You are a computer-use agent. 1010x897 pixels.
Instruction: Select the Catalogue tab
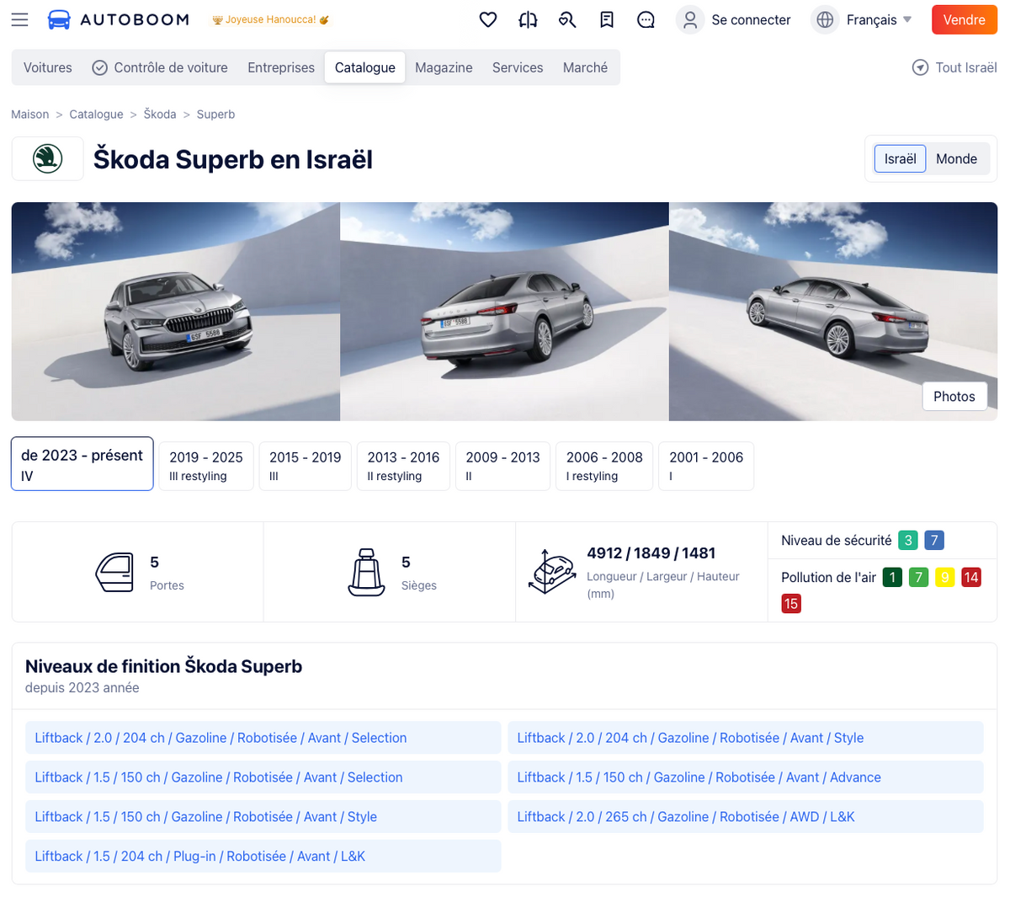[x=365, y=67]
